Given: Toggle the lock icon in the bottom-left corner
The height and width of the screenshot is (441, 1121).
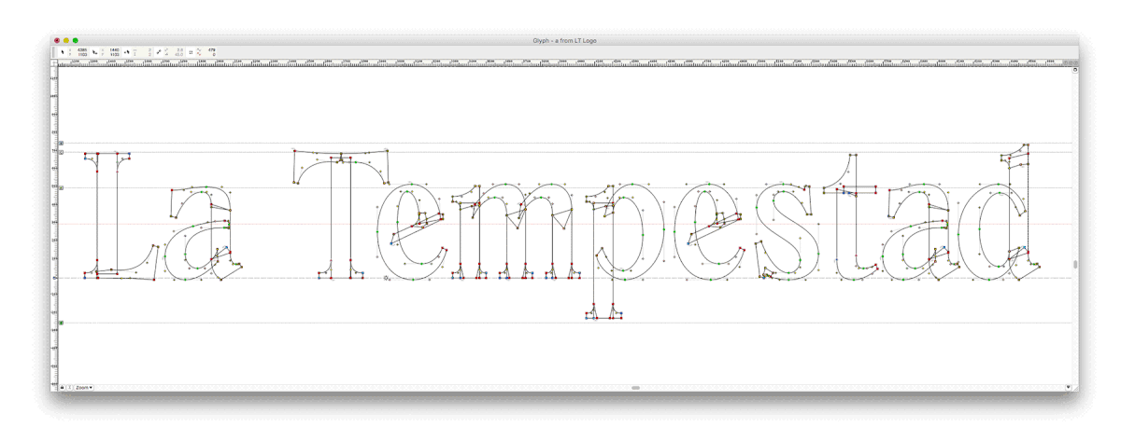Looking at the screenshot, I should click(62, 387).
